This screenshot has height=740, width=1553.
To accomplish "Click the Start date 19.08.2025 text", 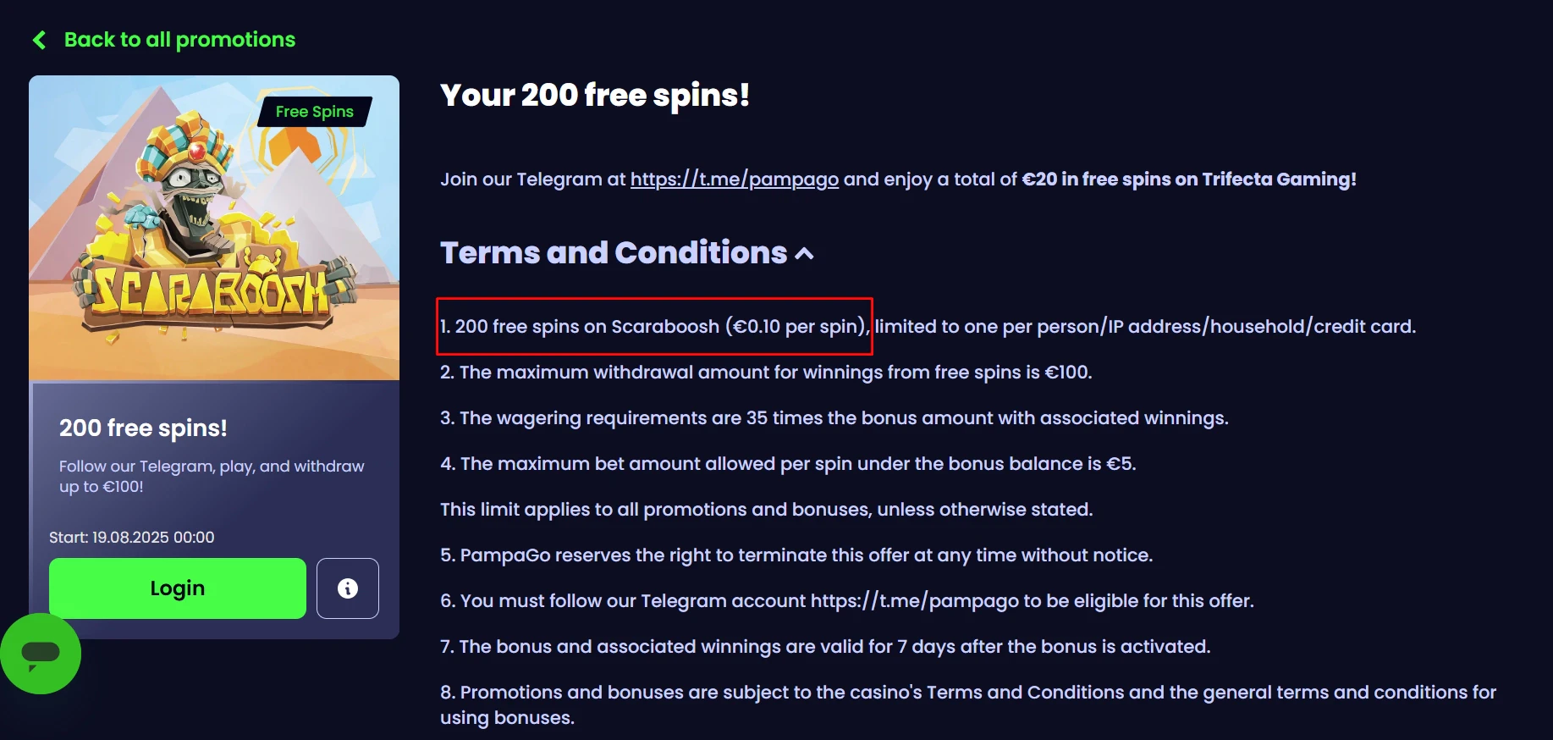I will click(132, 538).
